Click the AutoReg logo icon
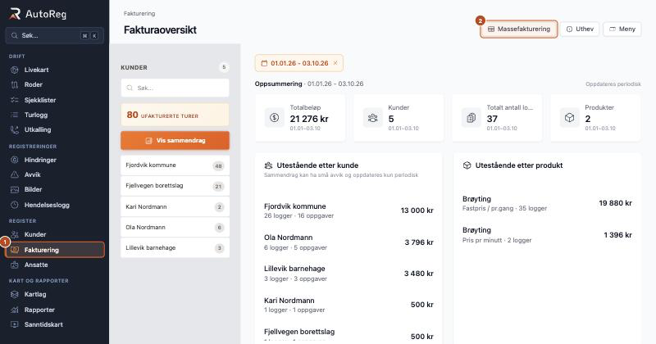Screen dimensions: 656x344 [15, 14]
